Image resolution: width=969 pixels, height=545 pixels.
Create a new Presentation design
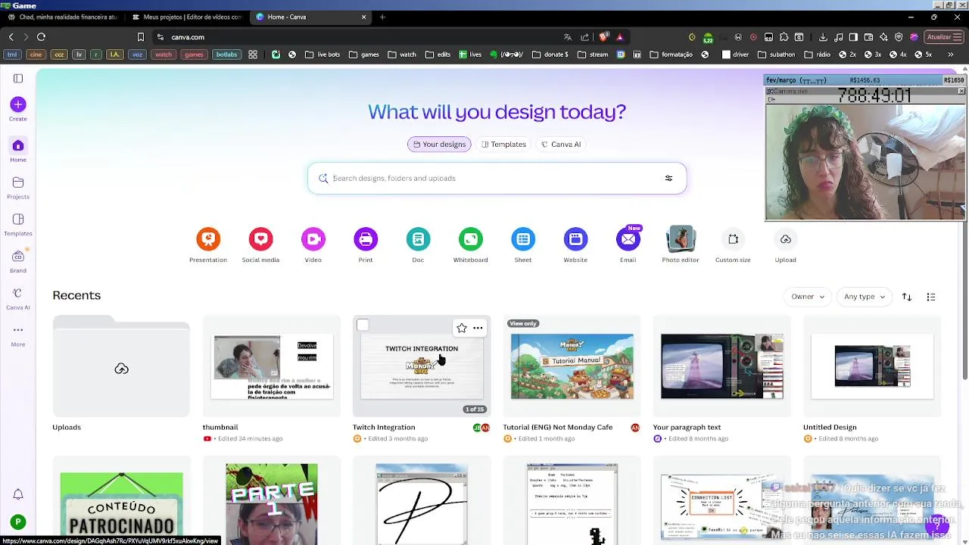(208, 246)
